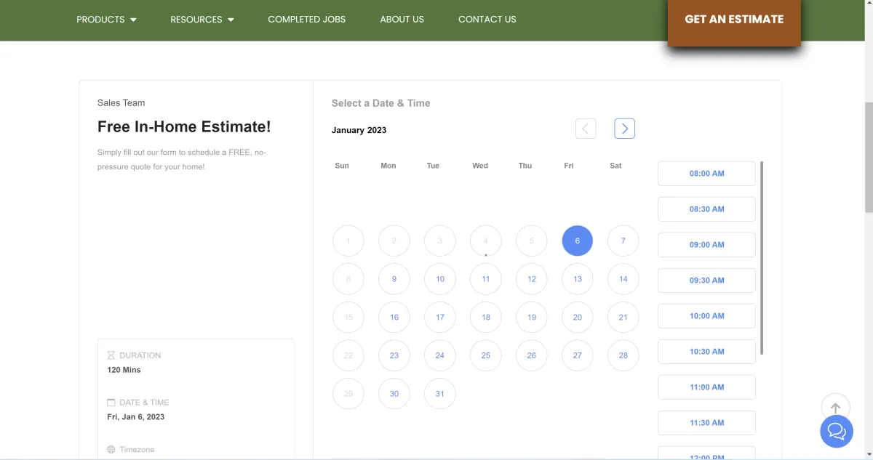Click the calendar Date & Time icon
873x460 pixels.
(x=111, y=403)
